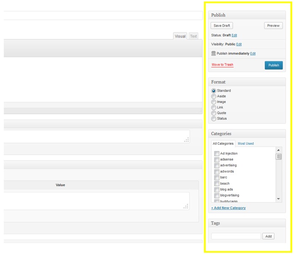Move the post to Trash
The image size is (294, 254).
coord(222,65)
